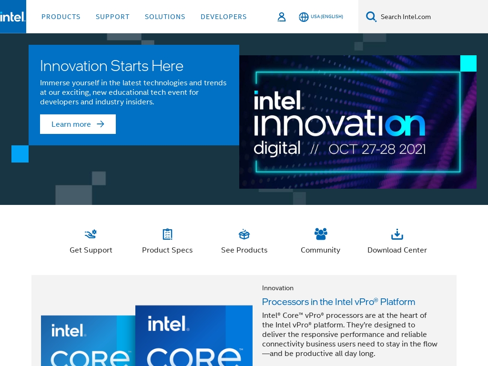Visit the Community link text
The width and height of the screenshot is (488, 366).
point(321,250)
